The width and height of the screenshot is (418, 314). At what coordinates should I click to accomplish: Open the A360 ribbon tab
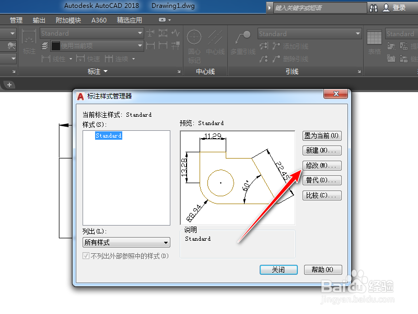point(99,20)
